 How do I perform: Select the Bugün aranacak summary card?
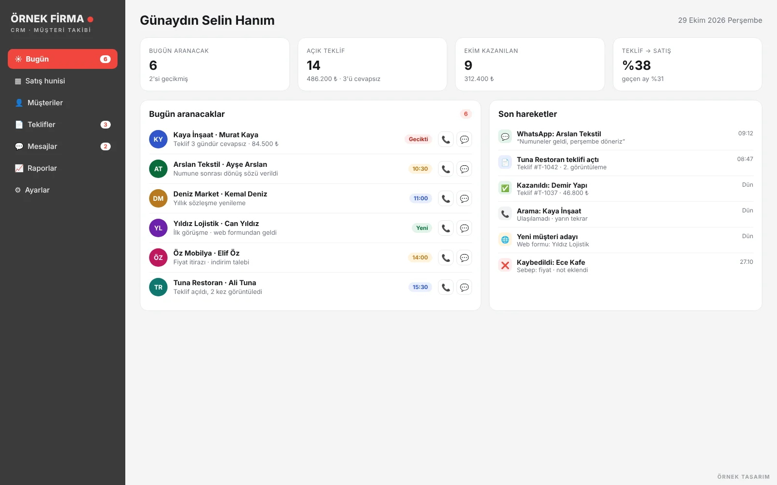click(x=215, y=64)
